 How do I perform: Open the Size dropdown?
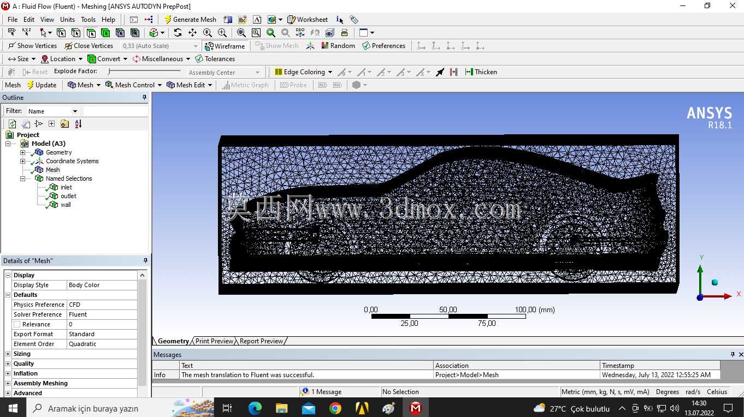coord(22,59)
